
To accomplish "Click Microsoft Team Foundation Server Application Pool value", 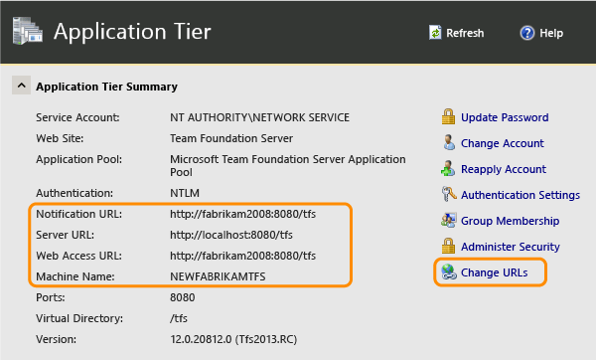I will (x=288, y=165).
